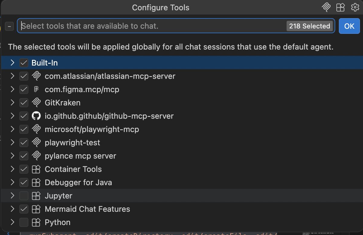Select the playwright-test tree item
Viewport: 363px width, 235px height.
tap(181, 143)
